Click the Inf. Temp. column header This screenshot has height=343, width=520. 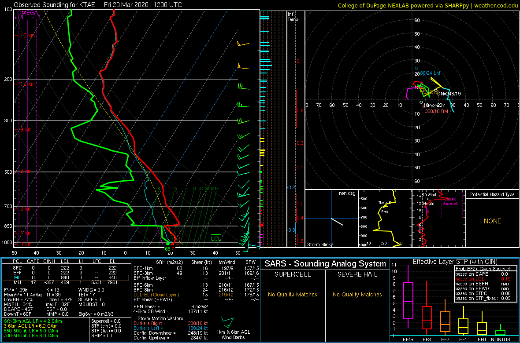[x=293, y=17]
